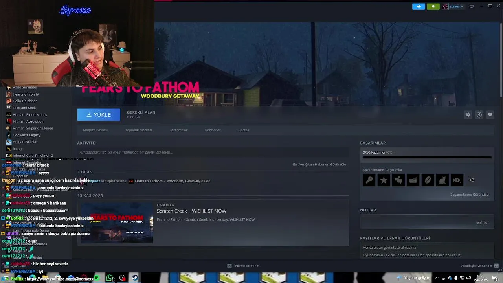
Task: Focus the activity comment input field
Action: point(213,152)
